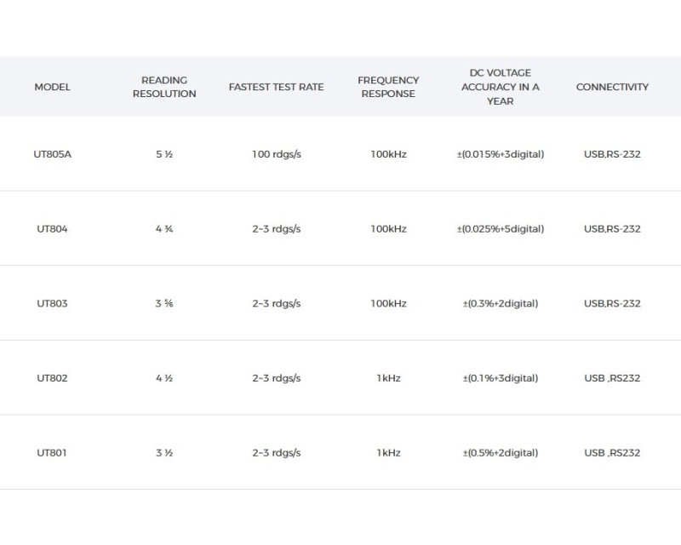Click the CONNECTIVITY column header

[612, 87]
